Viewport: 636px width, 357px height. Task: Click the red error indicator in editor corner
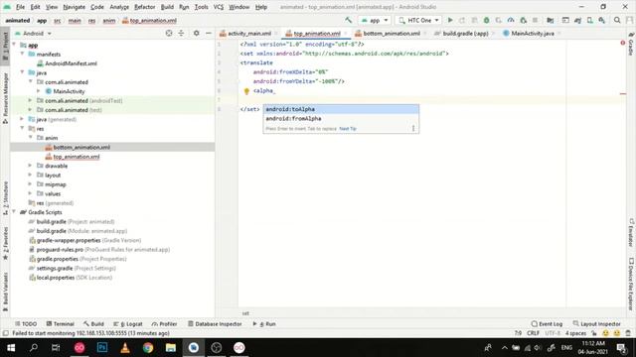[623, 43]
